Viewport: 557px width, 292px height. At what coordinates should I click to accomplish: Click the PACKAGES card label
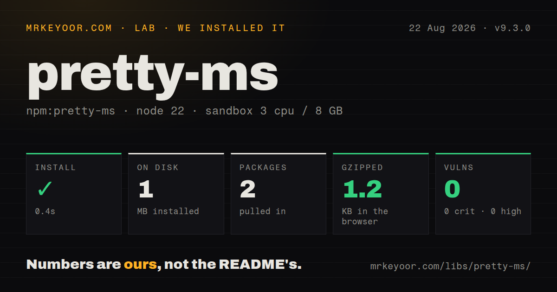click(263, 168)
